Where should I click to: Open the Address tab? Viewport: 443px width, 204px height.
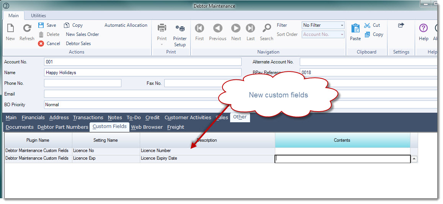(59, 118)
